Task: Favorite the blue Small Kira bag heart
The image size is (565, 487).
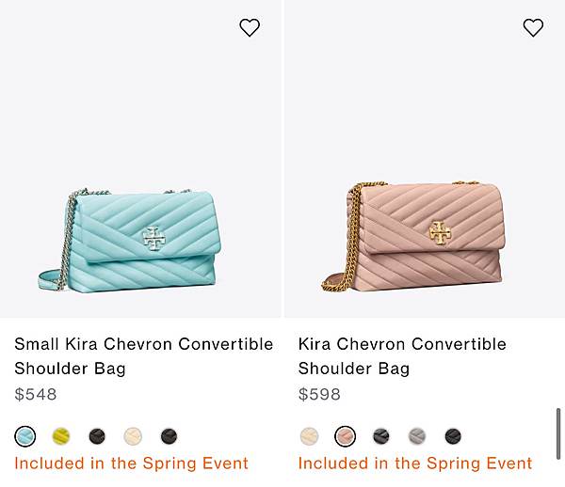Action: 250,27
